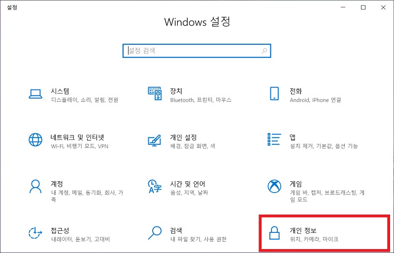This screenshot has height=253, width=394.
Task: Click the search magnifier inside search box
Action: click(264, 51)
